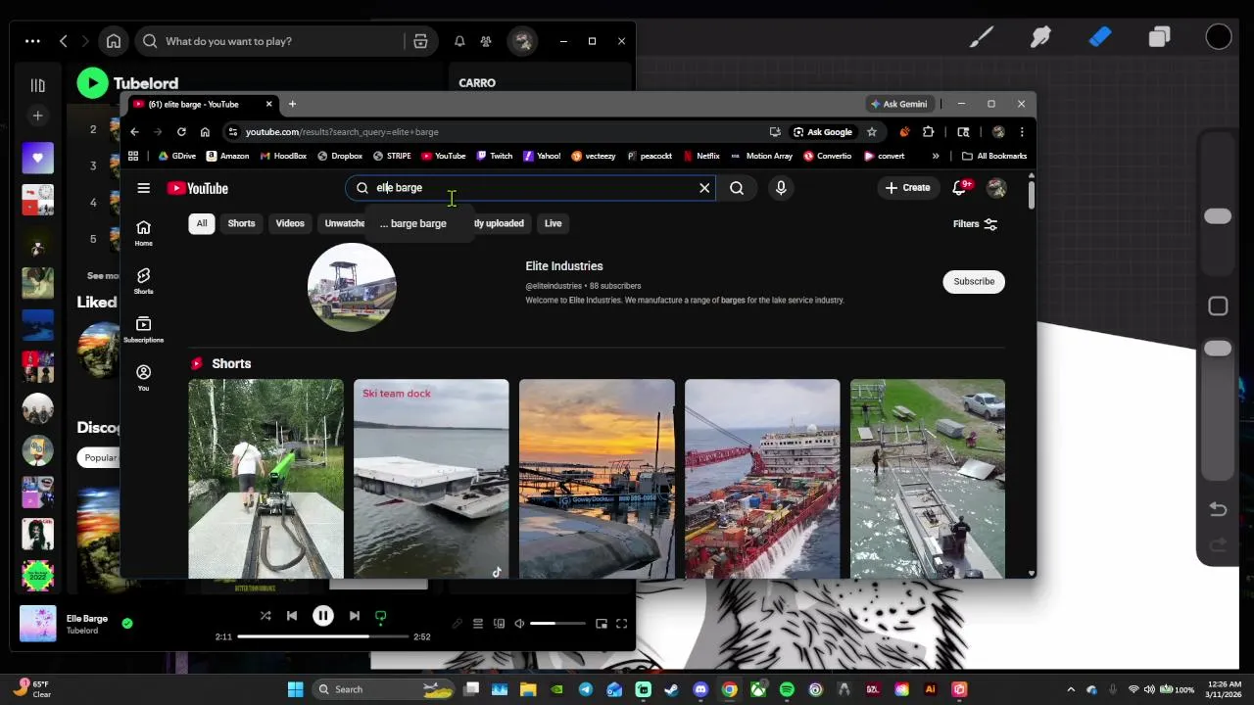Open Chrome three-dot menu
Viewport: 1254px width, 705px height.
1021,132
